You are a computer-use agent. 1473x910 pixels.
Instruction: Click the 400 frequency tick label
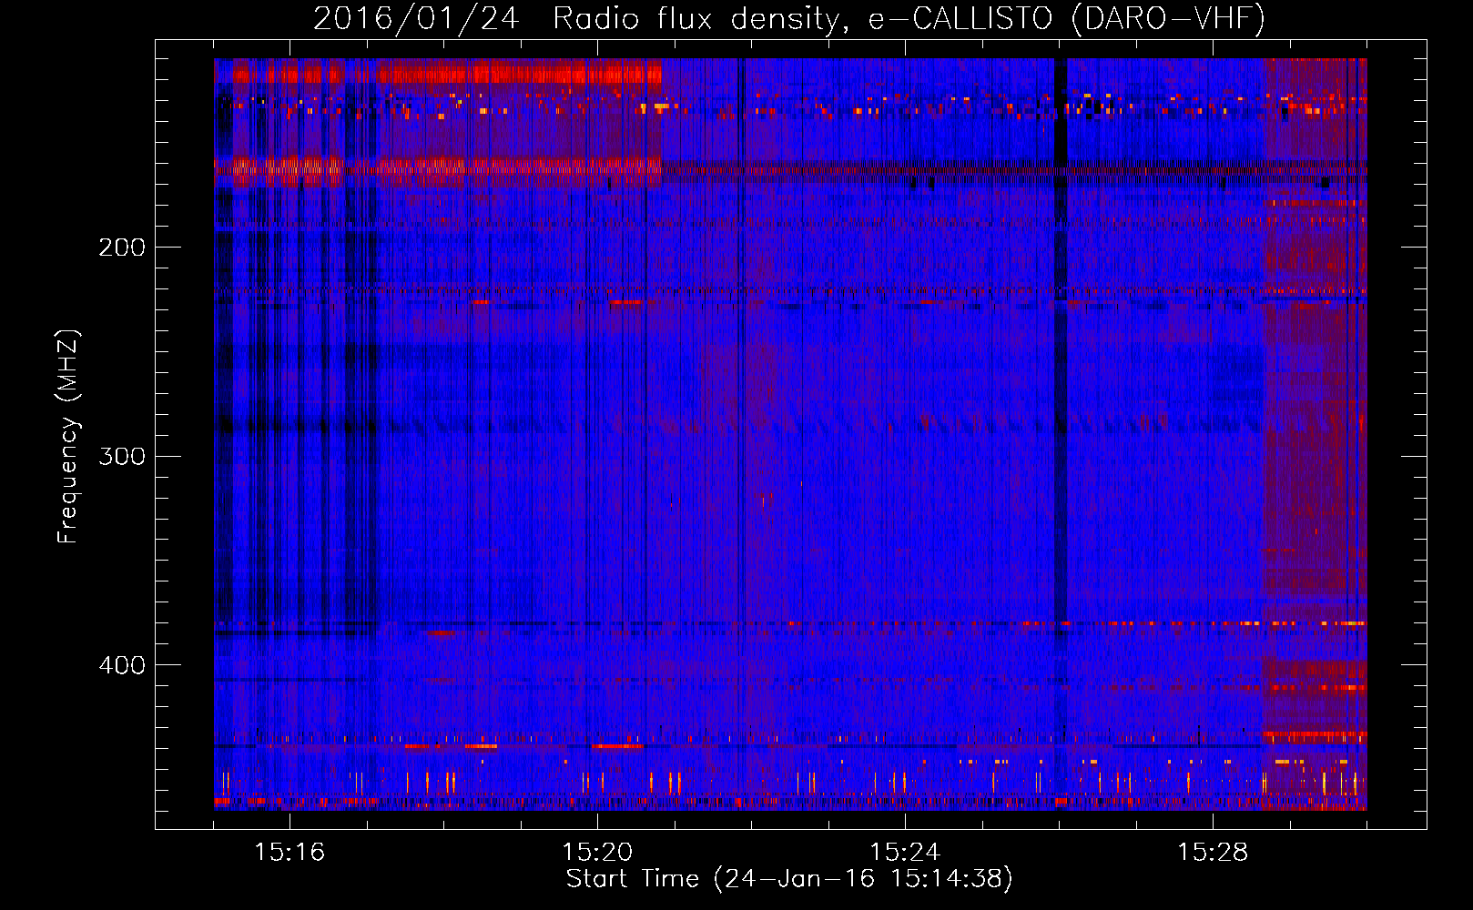pyautogui.click(x=122, y=665)
